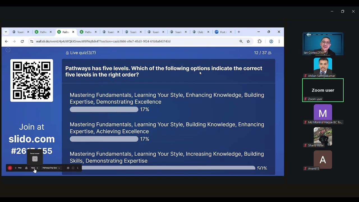The image size is (359, 202).
Task: Open Slido presenter settings
Action: tap(68, 168)
